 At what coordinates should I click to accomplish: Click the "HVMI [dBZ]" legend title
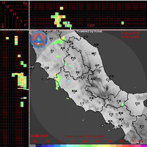40,136
